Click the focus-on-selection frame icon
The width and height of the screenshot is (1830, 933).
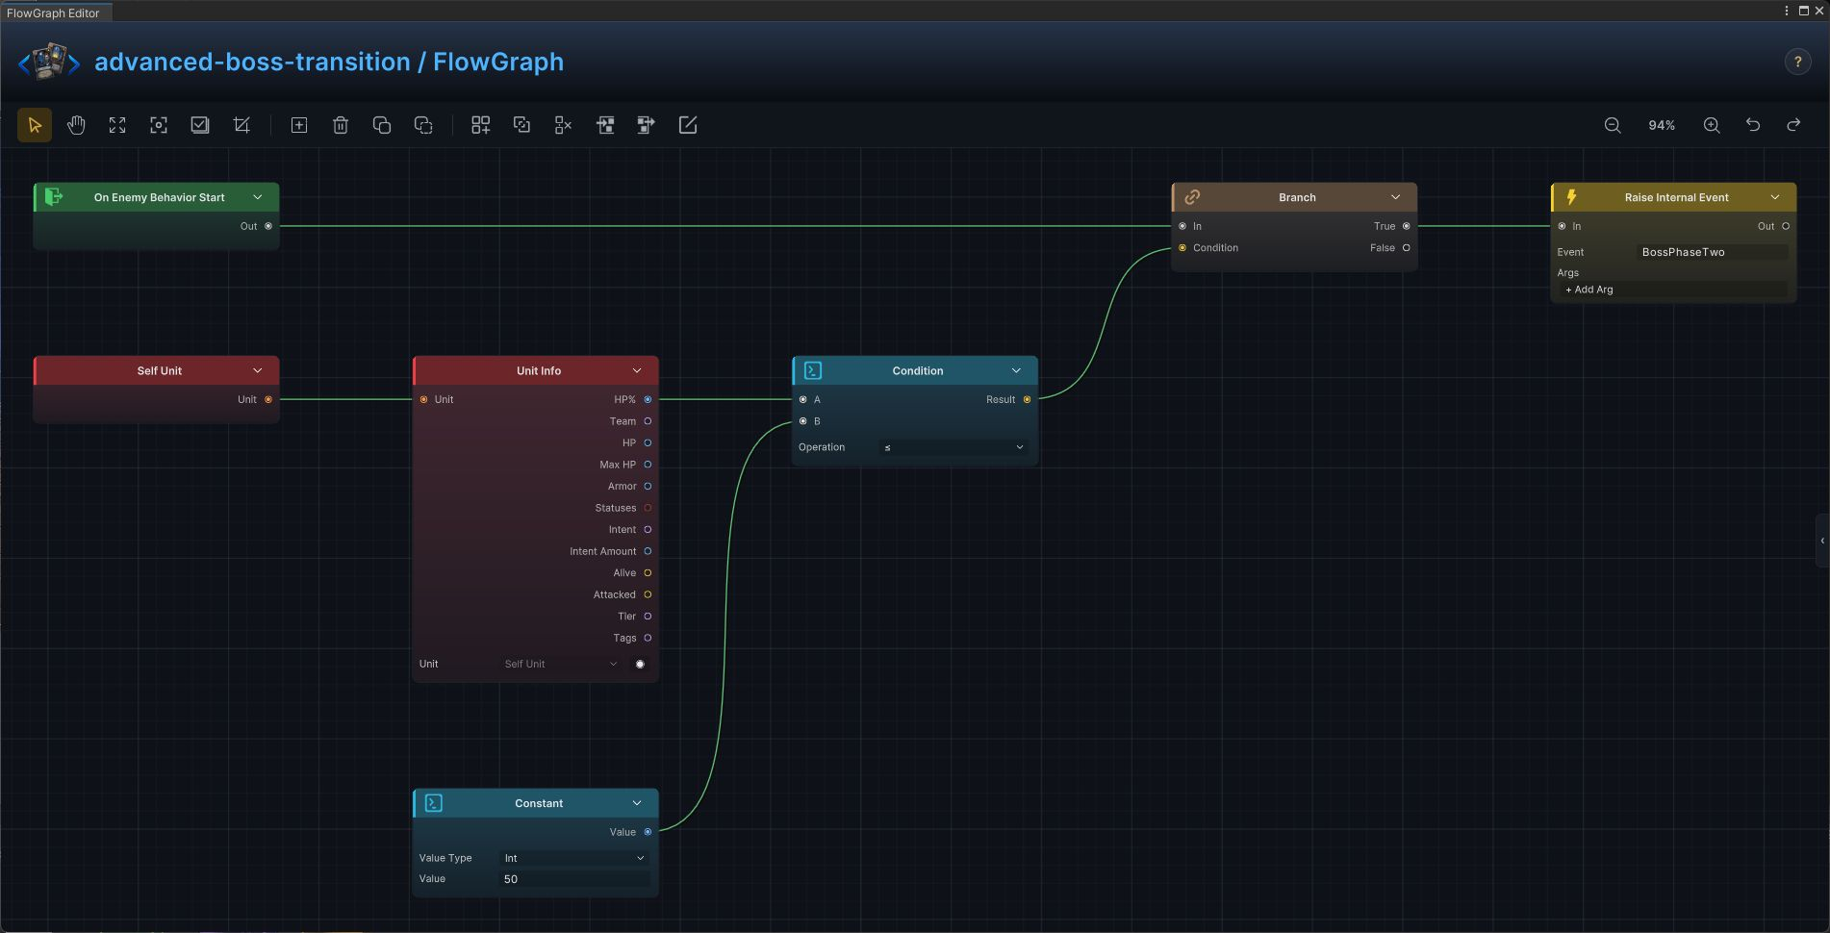159,125
